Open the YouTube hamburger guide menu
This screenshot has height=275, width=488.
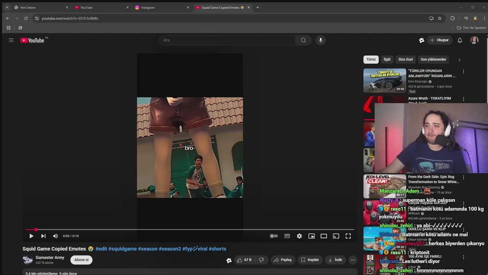(x=11, y=40)
